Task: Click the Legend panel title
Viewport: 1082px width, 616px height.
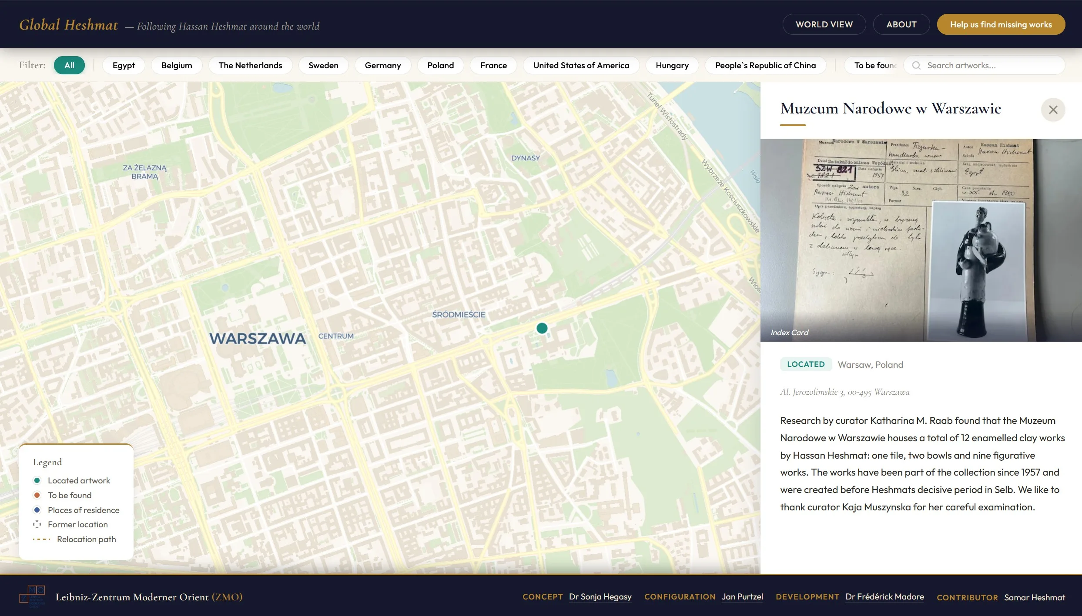Action: (x=47, y=462)
